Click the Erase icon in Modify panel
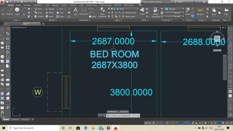 point(69,9)
